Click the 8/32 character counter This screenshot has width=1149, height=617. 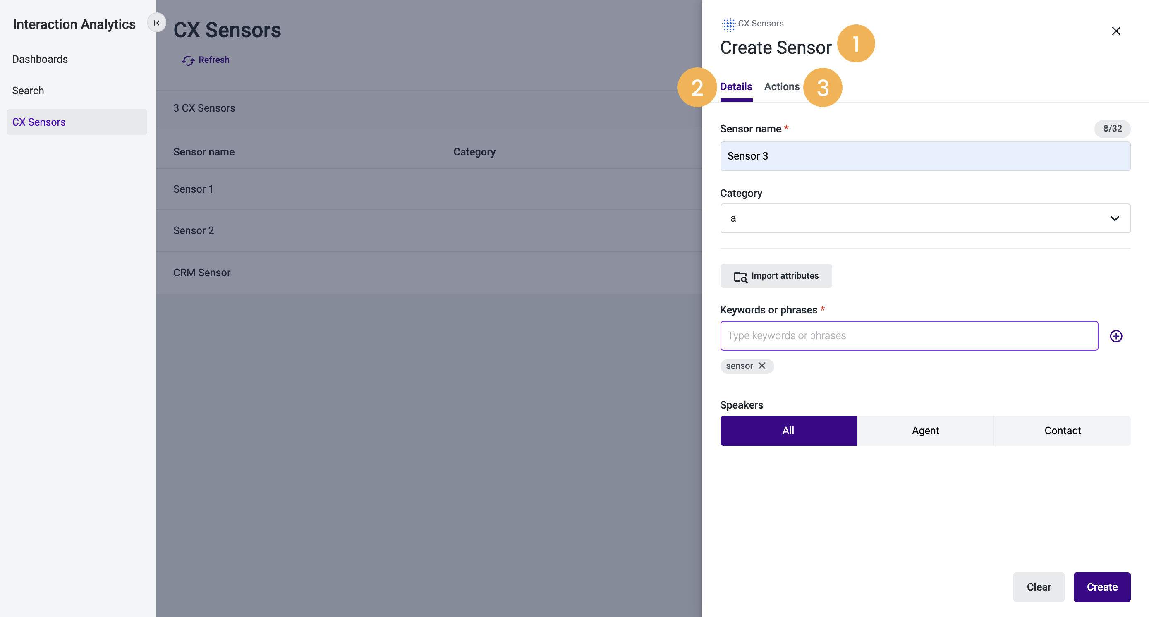click(1112, 128)
